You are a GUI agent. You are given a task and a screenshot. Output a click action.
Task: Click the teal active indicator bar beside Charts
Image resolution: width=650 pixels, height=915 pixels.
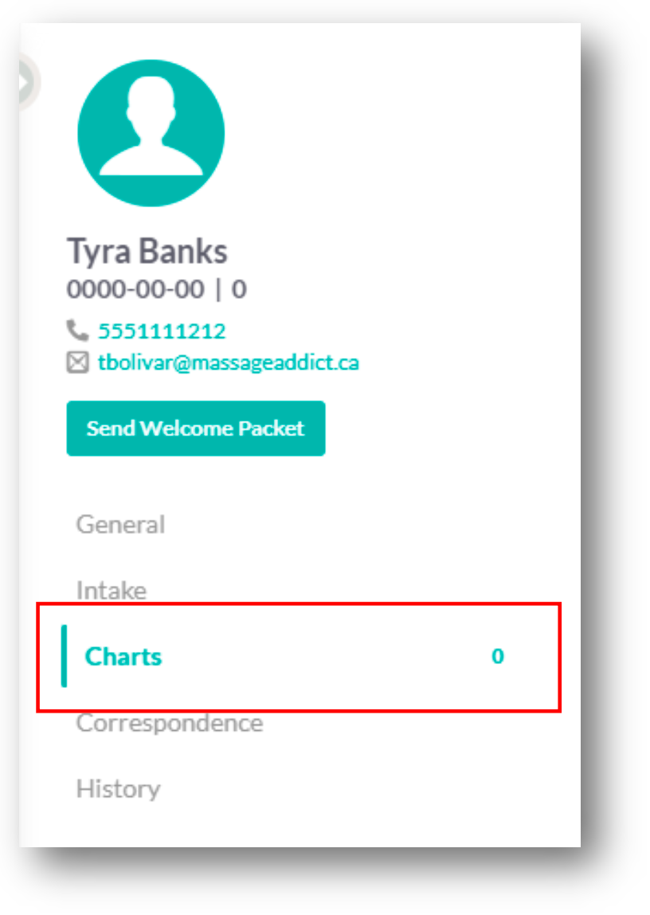pyautogui.click(x=64, y=656)
